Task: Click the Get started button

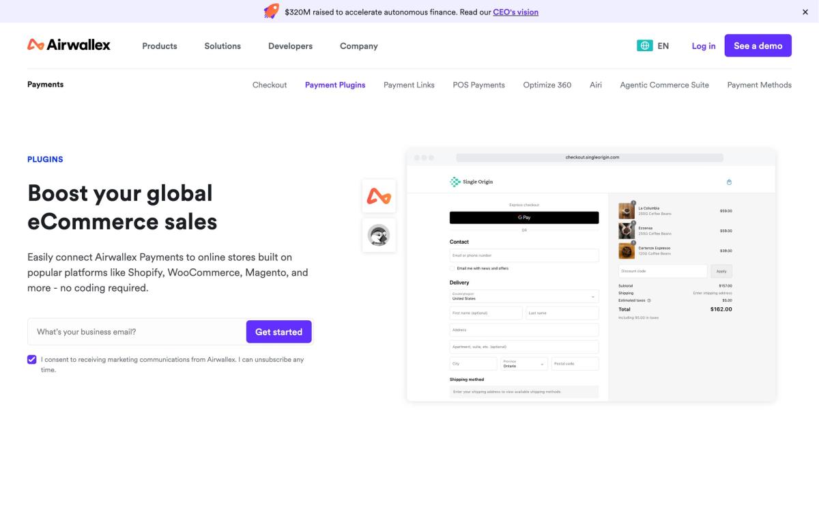Action: tap(278, 332)
